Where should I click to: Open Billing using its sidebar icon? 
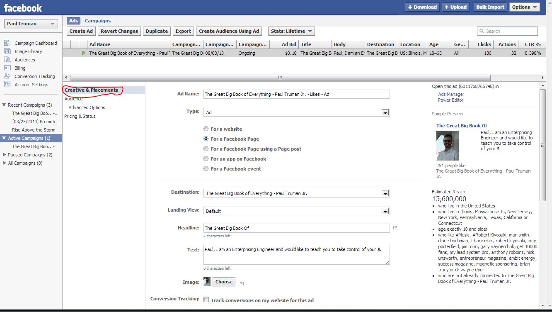7,68
